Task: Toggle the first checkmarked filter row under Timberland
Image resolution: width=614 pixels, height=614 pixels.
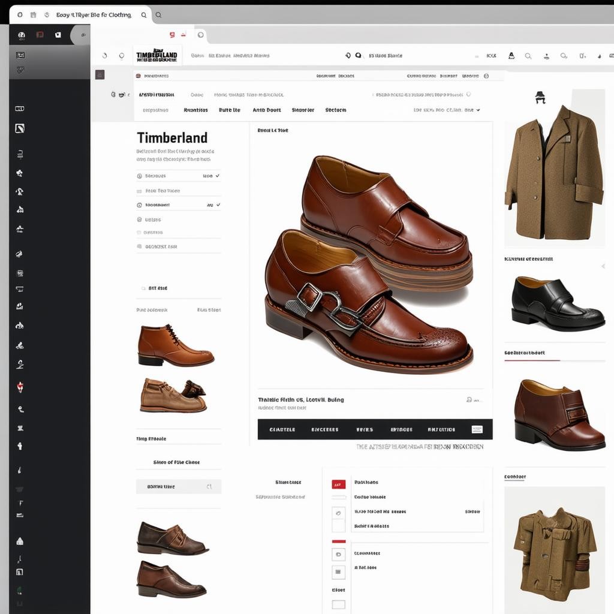Action: (178, 176)
